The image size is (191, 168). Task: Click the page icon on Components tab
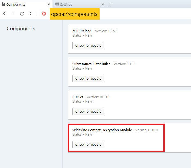[3, 4]
